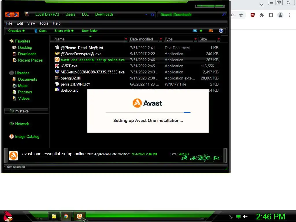Open the Type column filter dropdown
The image size is (296, 222).
(195, 39)
